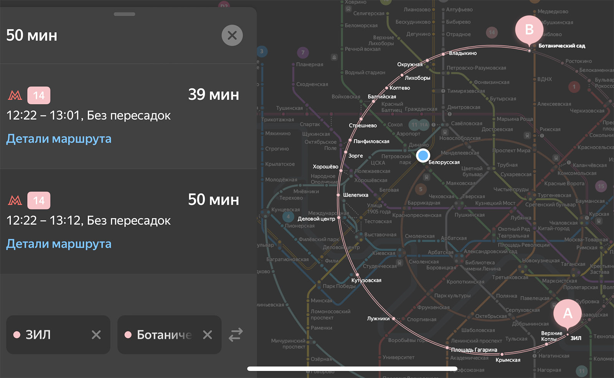Select the blue current location dot at Белорусская
The width and height of the screenshot is (614, 378).
coord(423,155)
